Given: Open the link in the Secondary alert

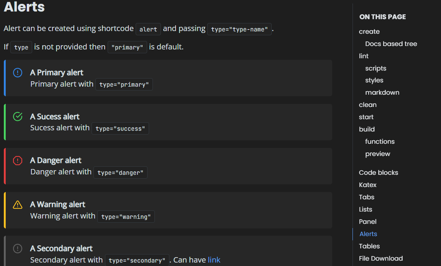Looking at the screenshot, I should [214, 260].
